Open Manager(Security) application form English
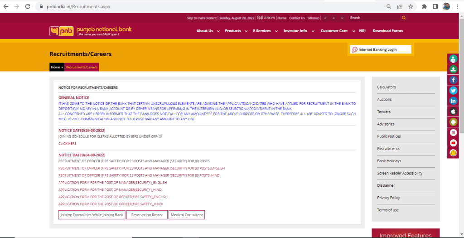This screenshot has width=464, height=238. coord(113,182)
